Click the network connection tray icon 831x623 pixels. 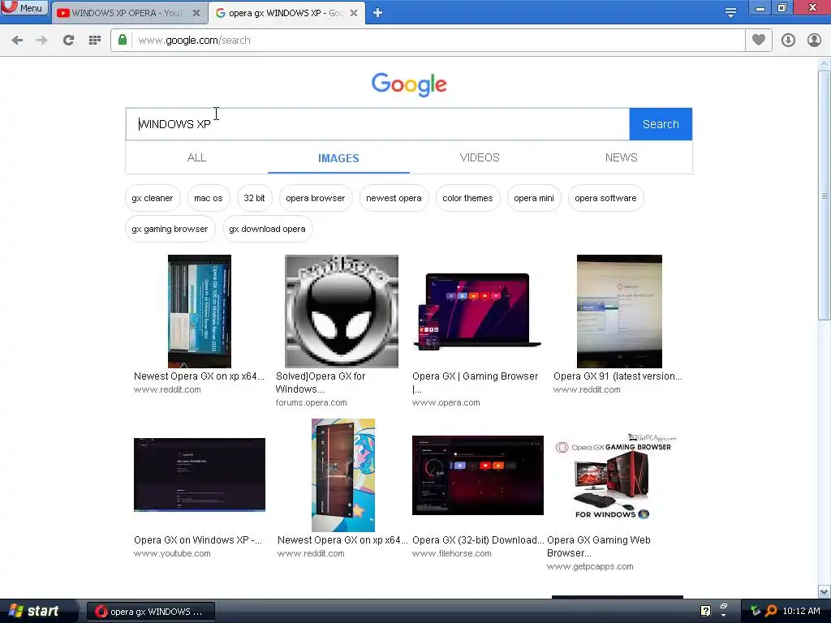[756, 611]
